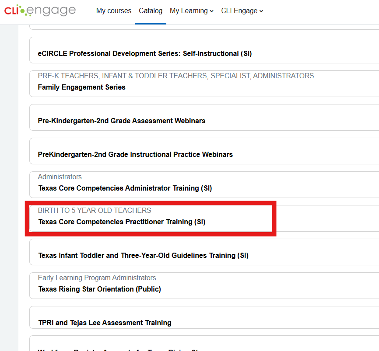Image resolution: width=379 pixels, height=351 pixels.
Task: Open Texas Core Competencies Practitioner Training
Action: tap(122, 222)
